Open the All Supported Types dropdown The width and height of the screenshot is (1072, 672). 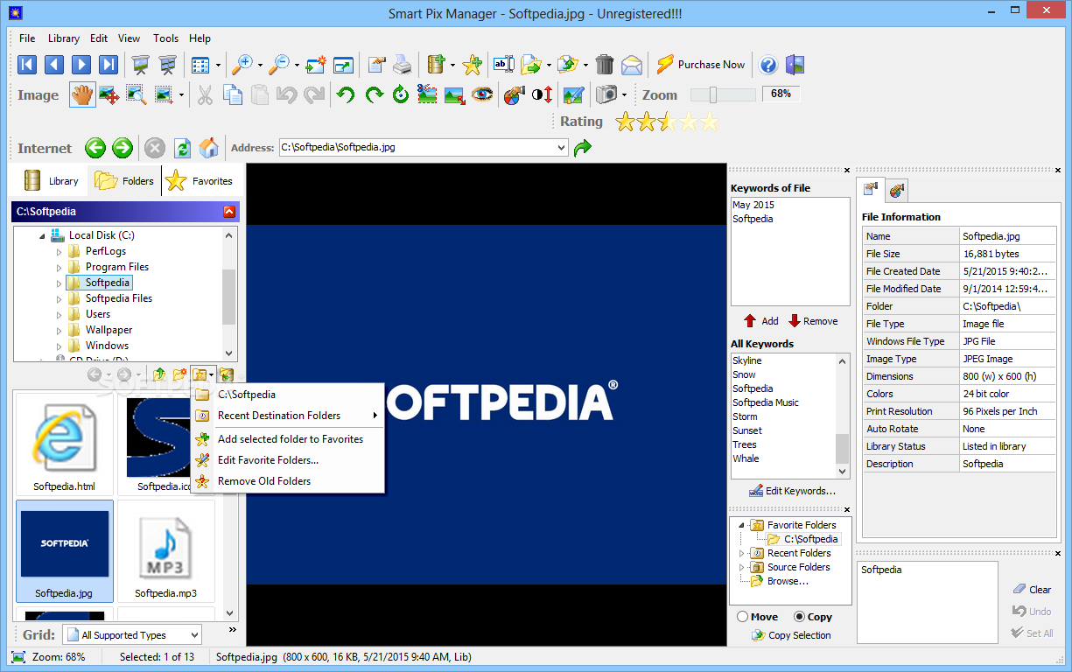194,635
